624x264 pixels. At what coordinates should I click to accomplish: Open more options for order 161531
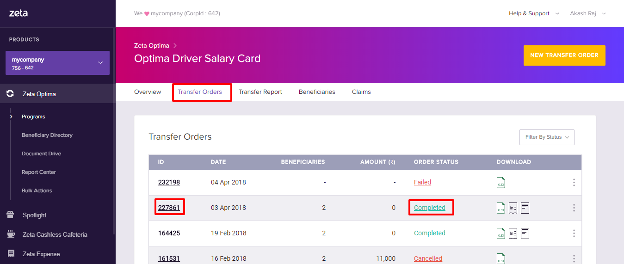coord(574,259)
